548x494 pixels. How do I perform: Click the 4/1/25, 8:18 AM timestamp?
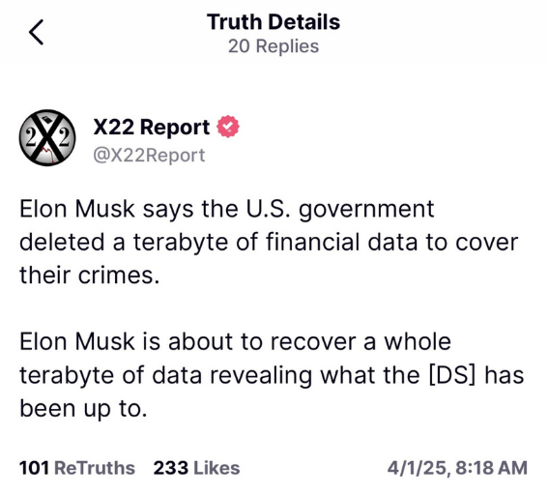[x=457, y=468]
